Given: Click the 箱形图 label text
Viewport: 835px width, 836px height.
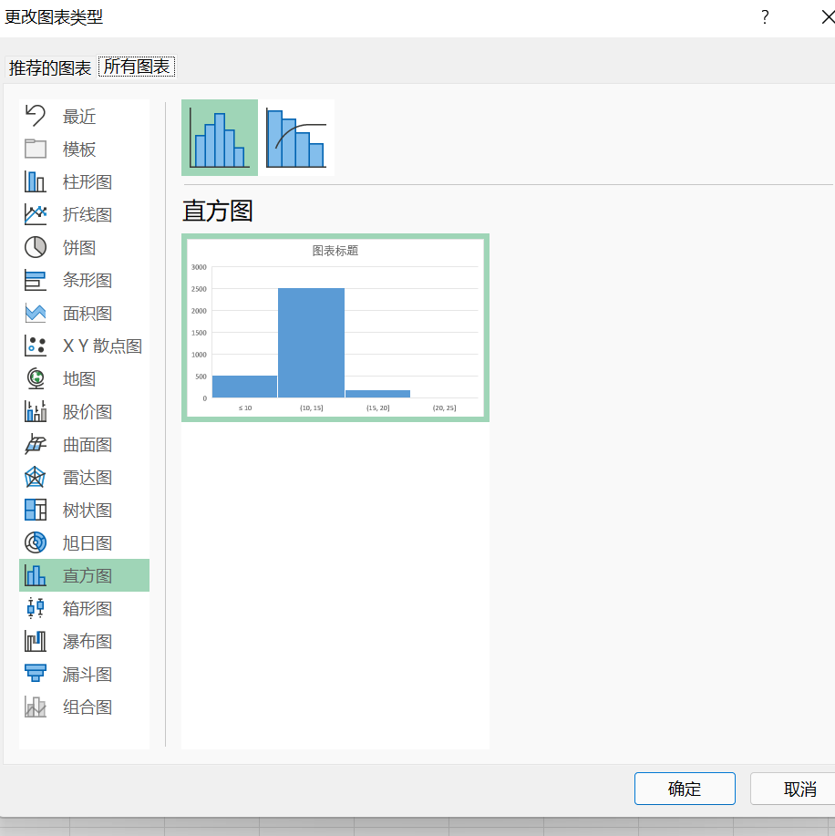Looking at the screenshot, I should point(88,608).
